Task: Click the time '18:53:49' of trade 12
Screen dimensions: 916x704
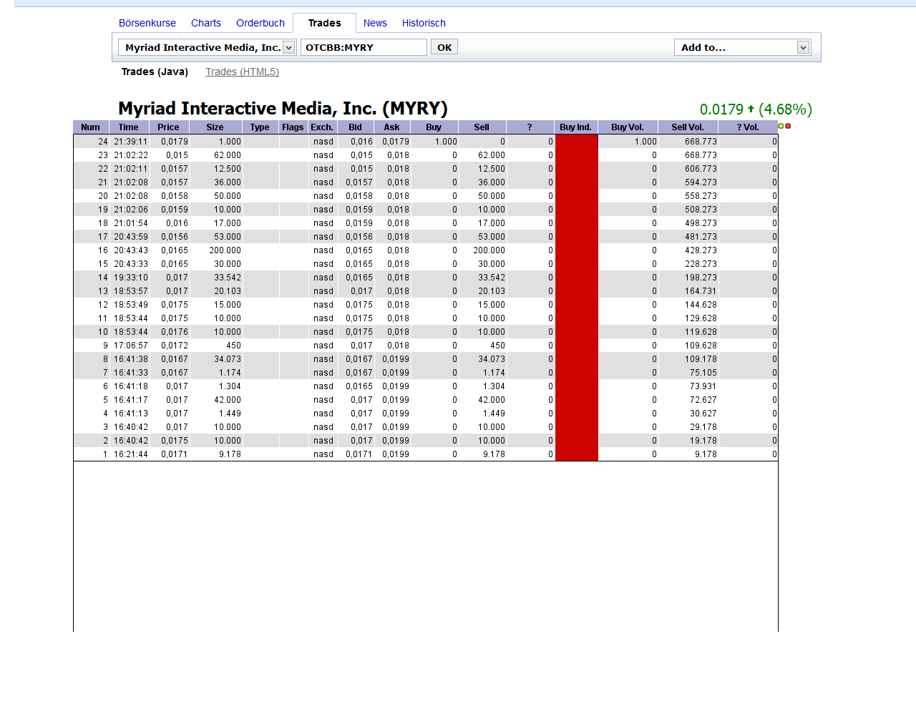Action: tap(131, 305)
